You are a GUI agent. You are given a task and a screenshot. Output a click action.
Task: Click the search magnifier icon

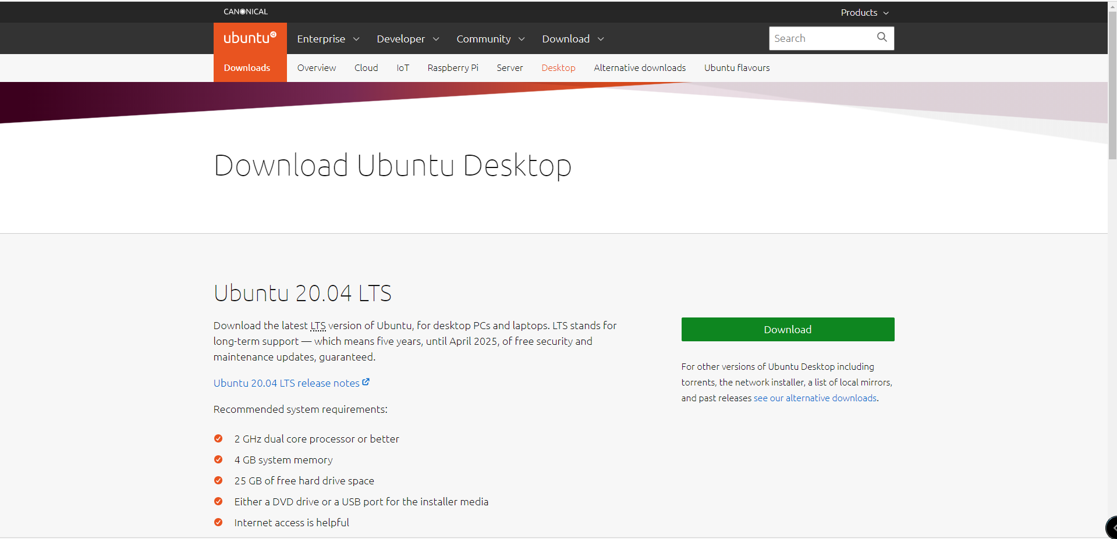point(882,37)
